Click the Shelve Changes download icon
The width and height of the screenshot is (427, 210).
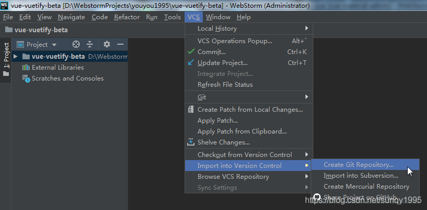[x=191, y=142]
